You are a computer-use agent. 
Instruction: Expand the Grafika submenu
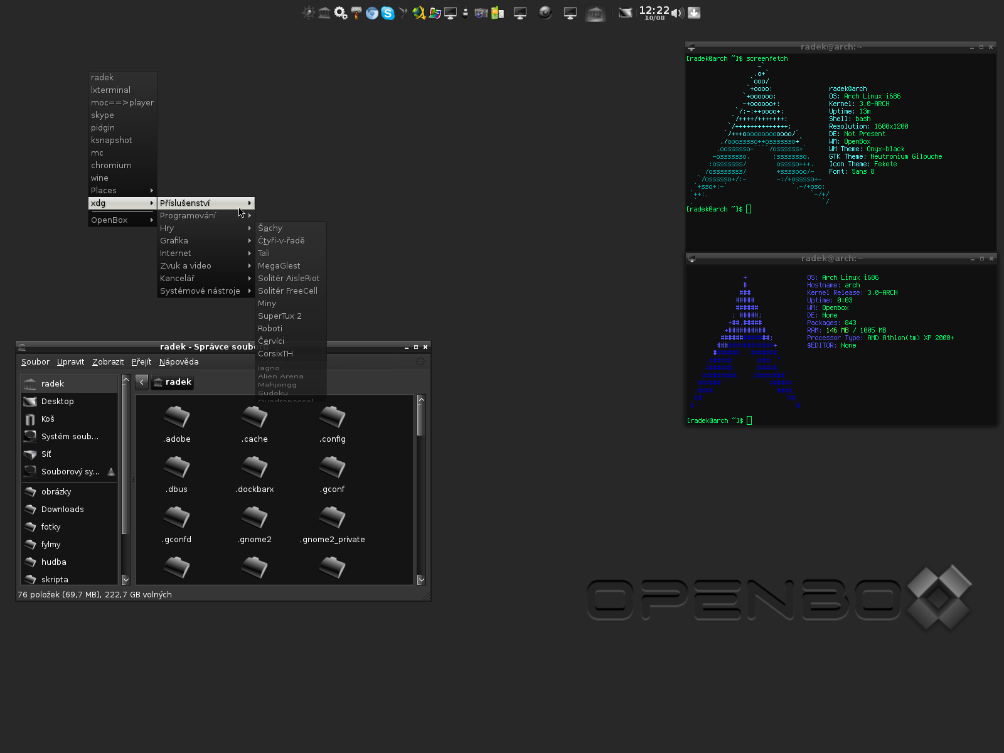(206, 241)
